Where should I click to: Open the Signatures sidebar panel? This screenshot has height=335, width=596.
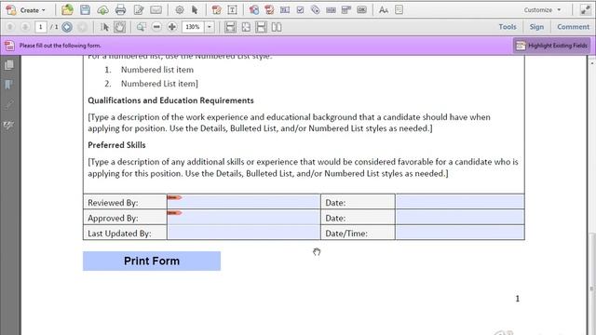point(8,125)
